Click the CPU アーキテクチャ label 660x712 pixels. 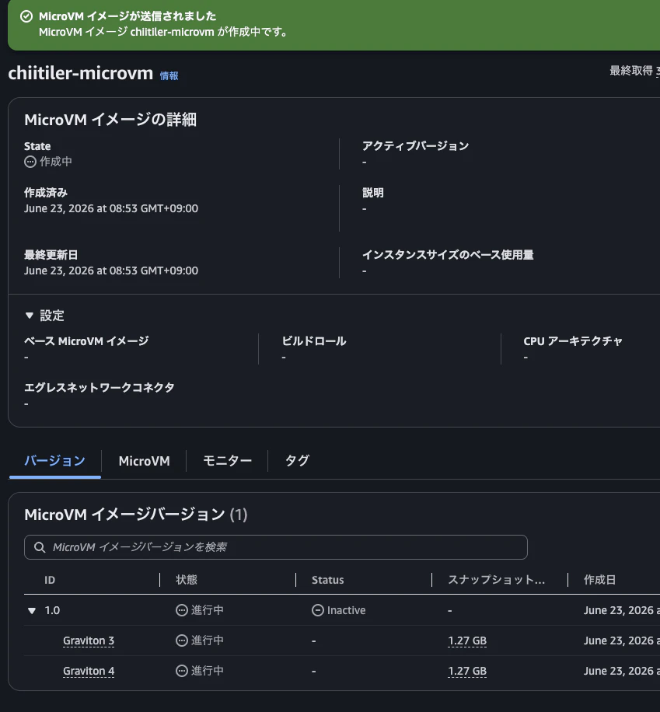(573, 341)
